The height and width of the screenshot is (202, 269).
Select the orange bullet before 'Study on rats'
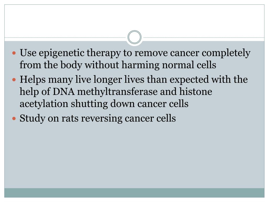pos(14,119)
